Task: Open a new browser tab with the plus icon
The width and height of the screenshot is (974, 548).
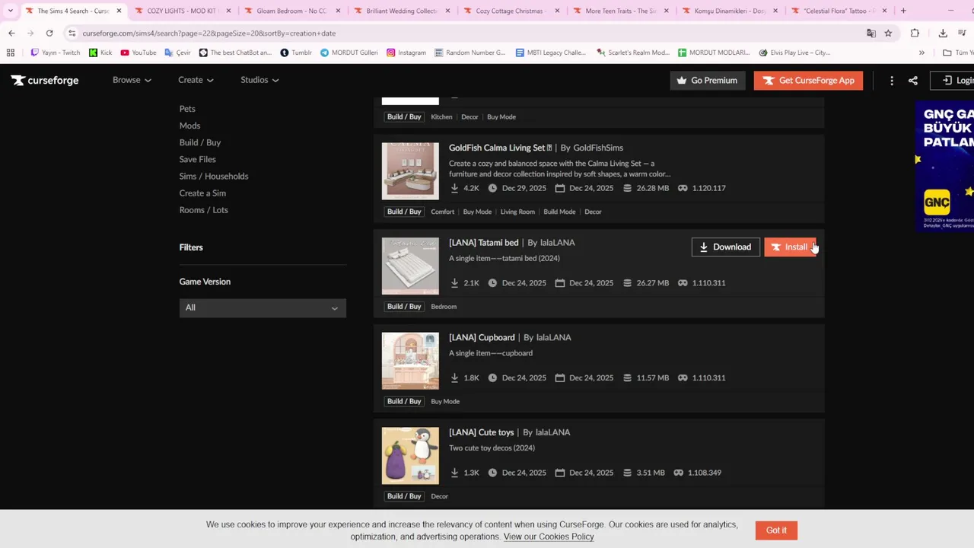Action: (903, 11)
